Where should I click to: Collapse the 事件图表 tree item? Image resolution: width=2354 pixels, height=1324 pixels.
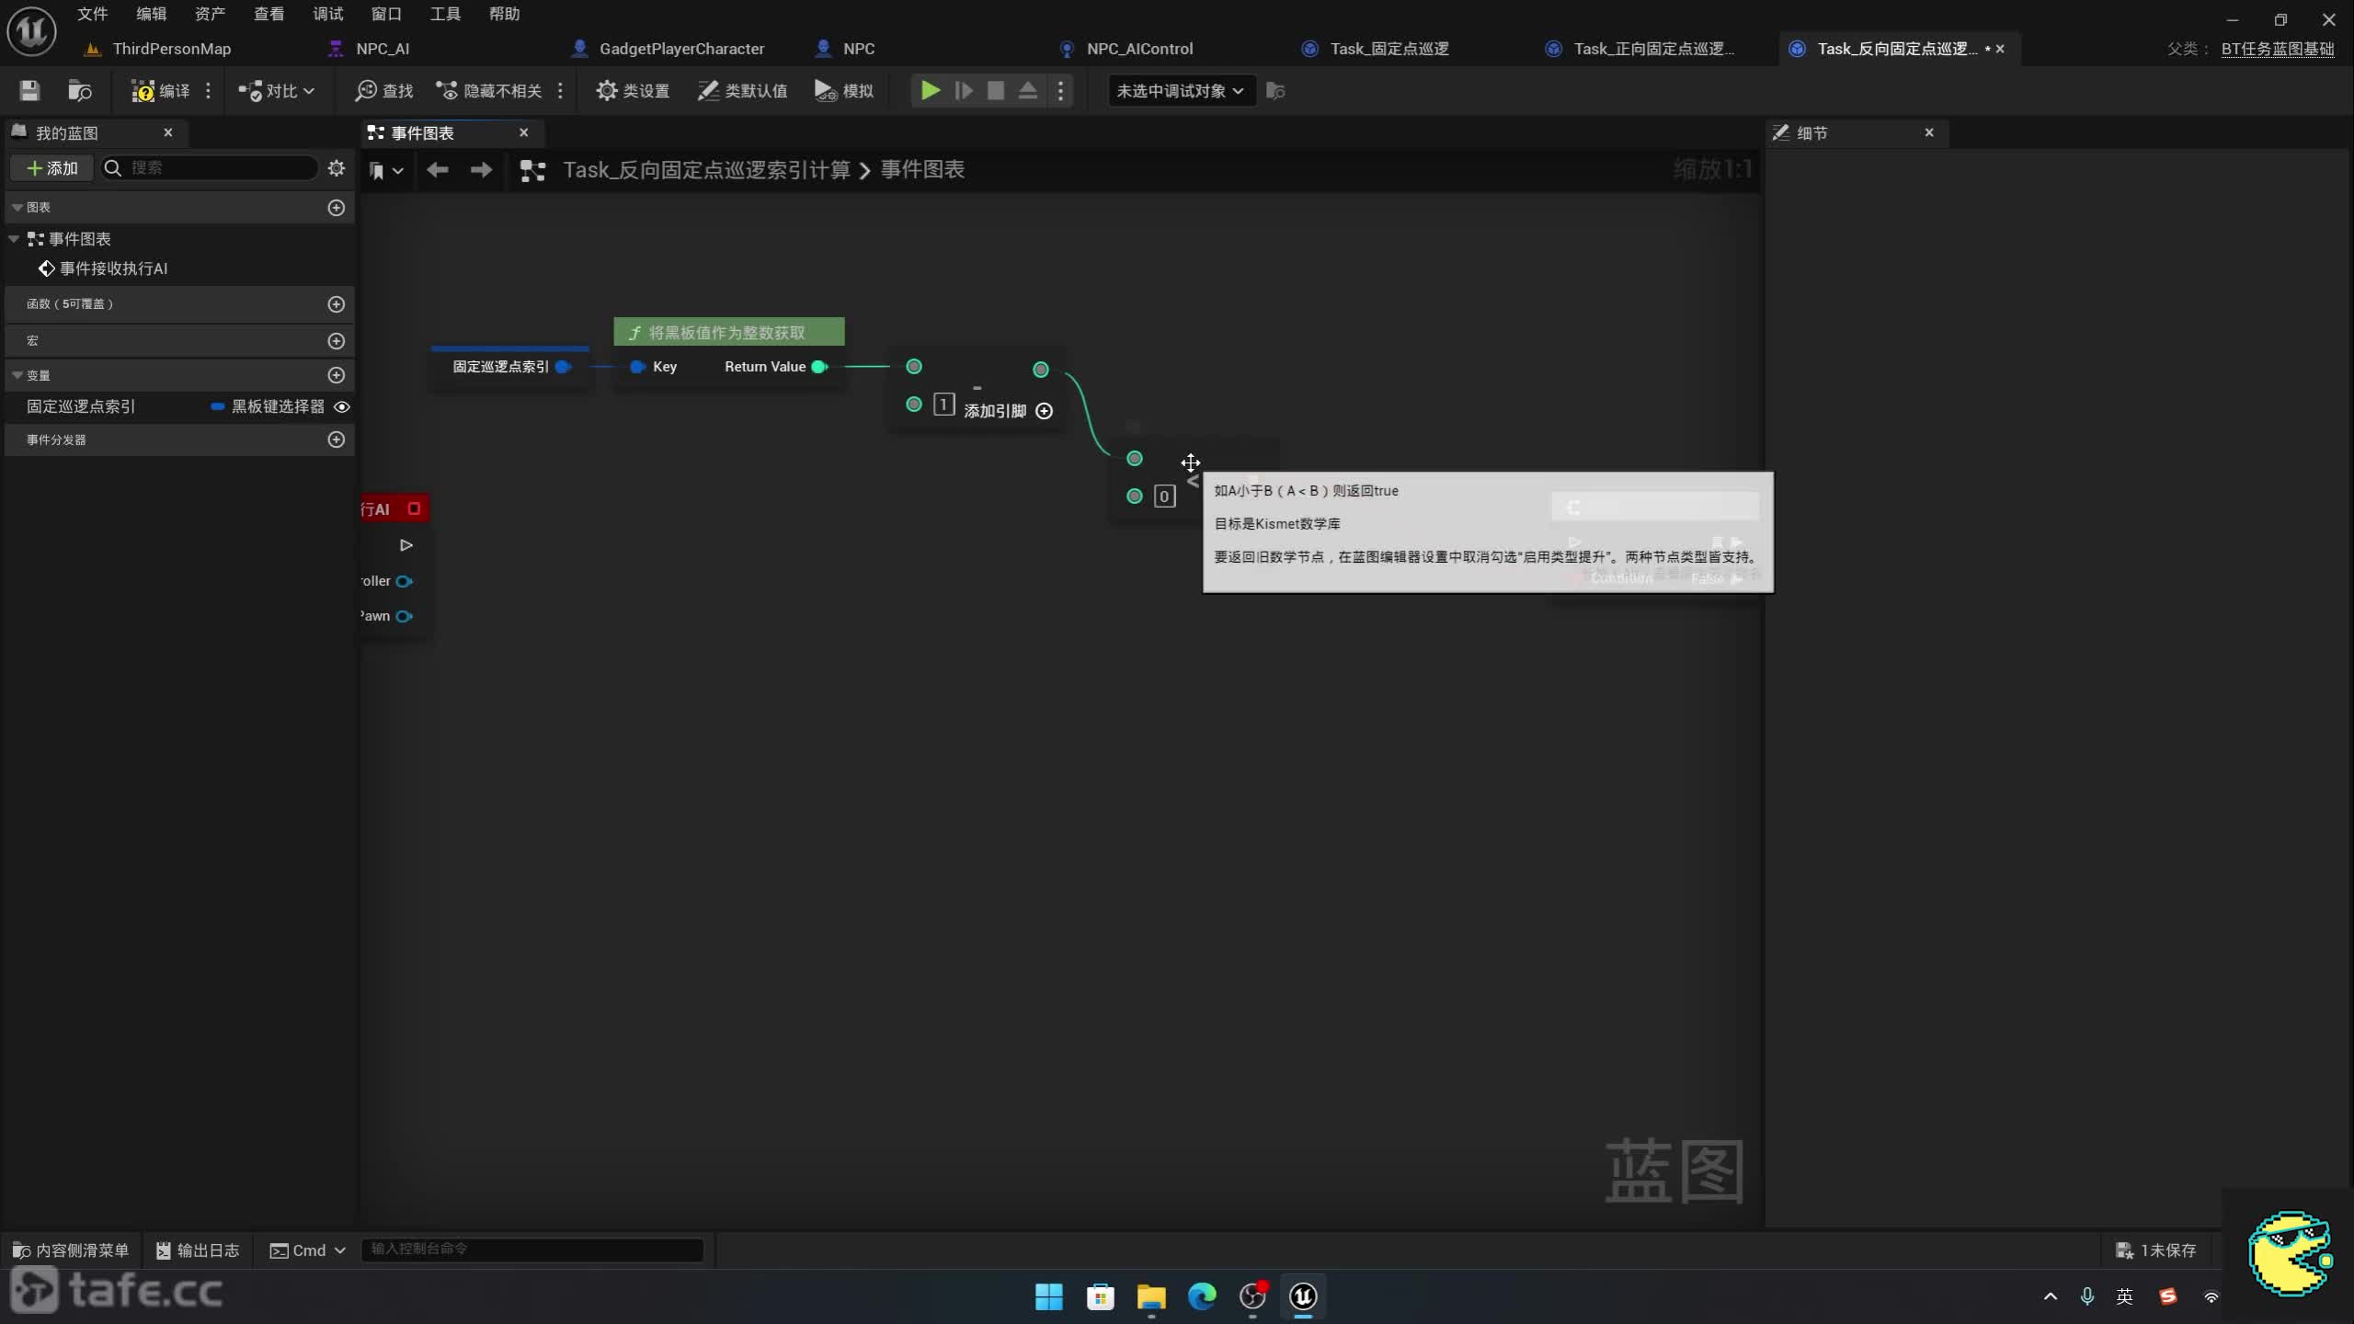14,239
